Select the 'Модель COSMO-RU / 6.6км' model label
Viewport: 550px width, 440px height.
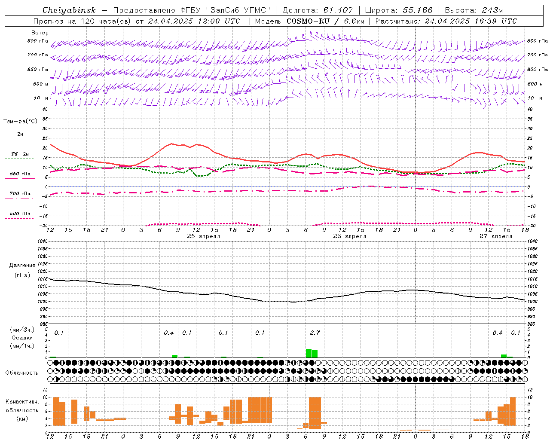coord(310,21)
